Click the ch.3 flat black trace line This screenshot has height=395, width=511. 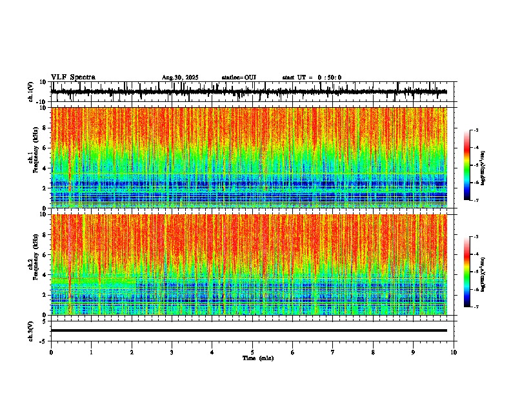tap(249, 330)
